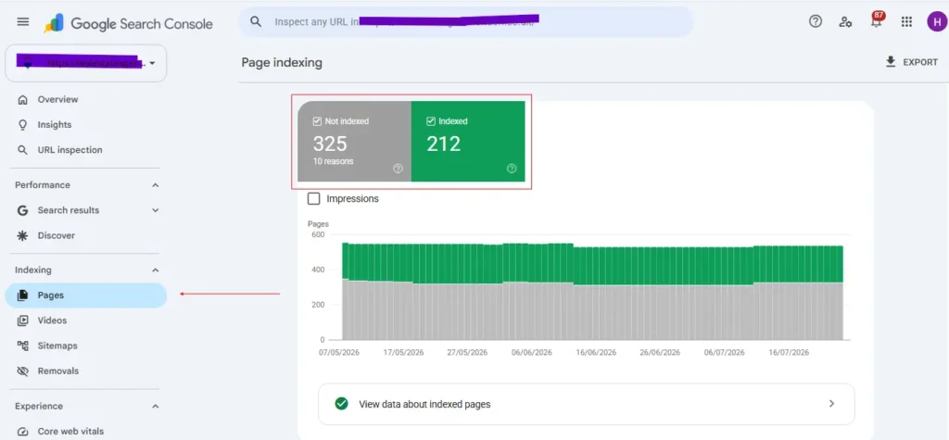Click the search magnifier icon
The height and width of the screenshot is (440, 949).
[x=256, y=22]
